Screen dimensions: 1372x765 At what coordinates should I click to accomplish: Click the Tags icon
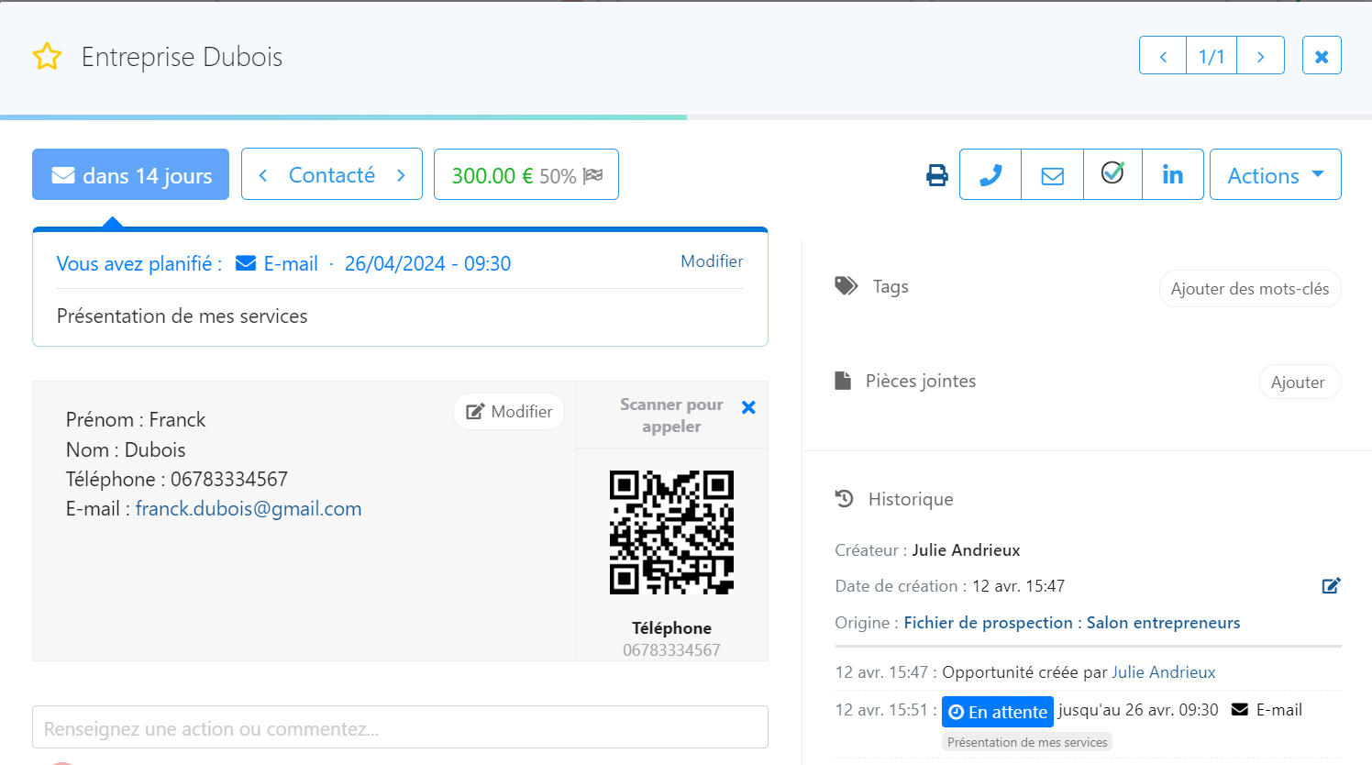coord(846,286)
